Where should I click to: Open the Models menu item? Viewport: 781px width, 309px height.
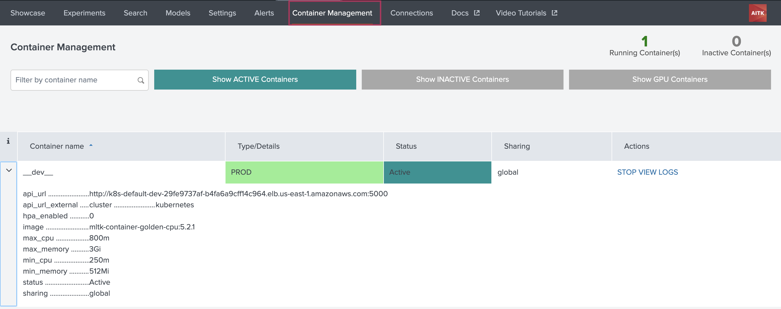coord(178,13)
